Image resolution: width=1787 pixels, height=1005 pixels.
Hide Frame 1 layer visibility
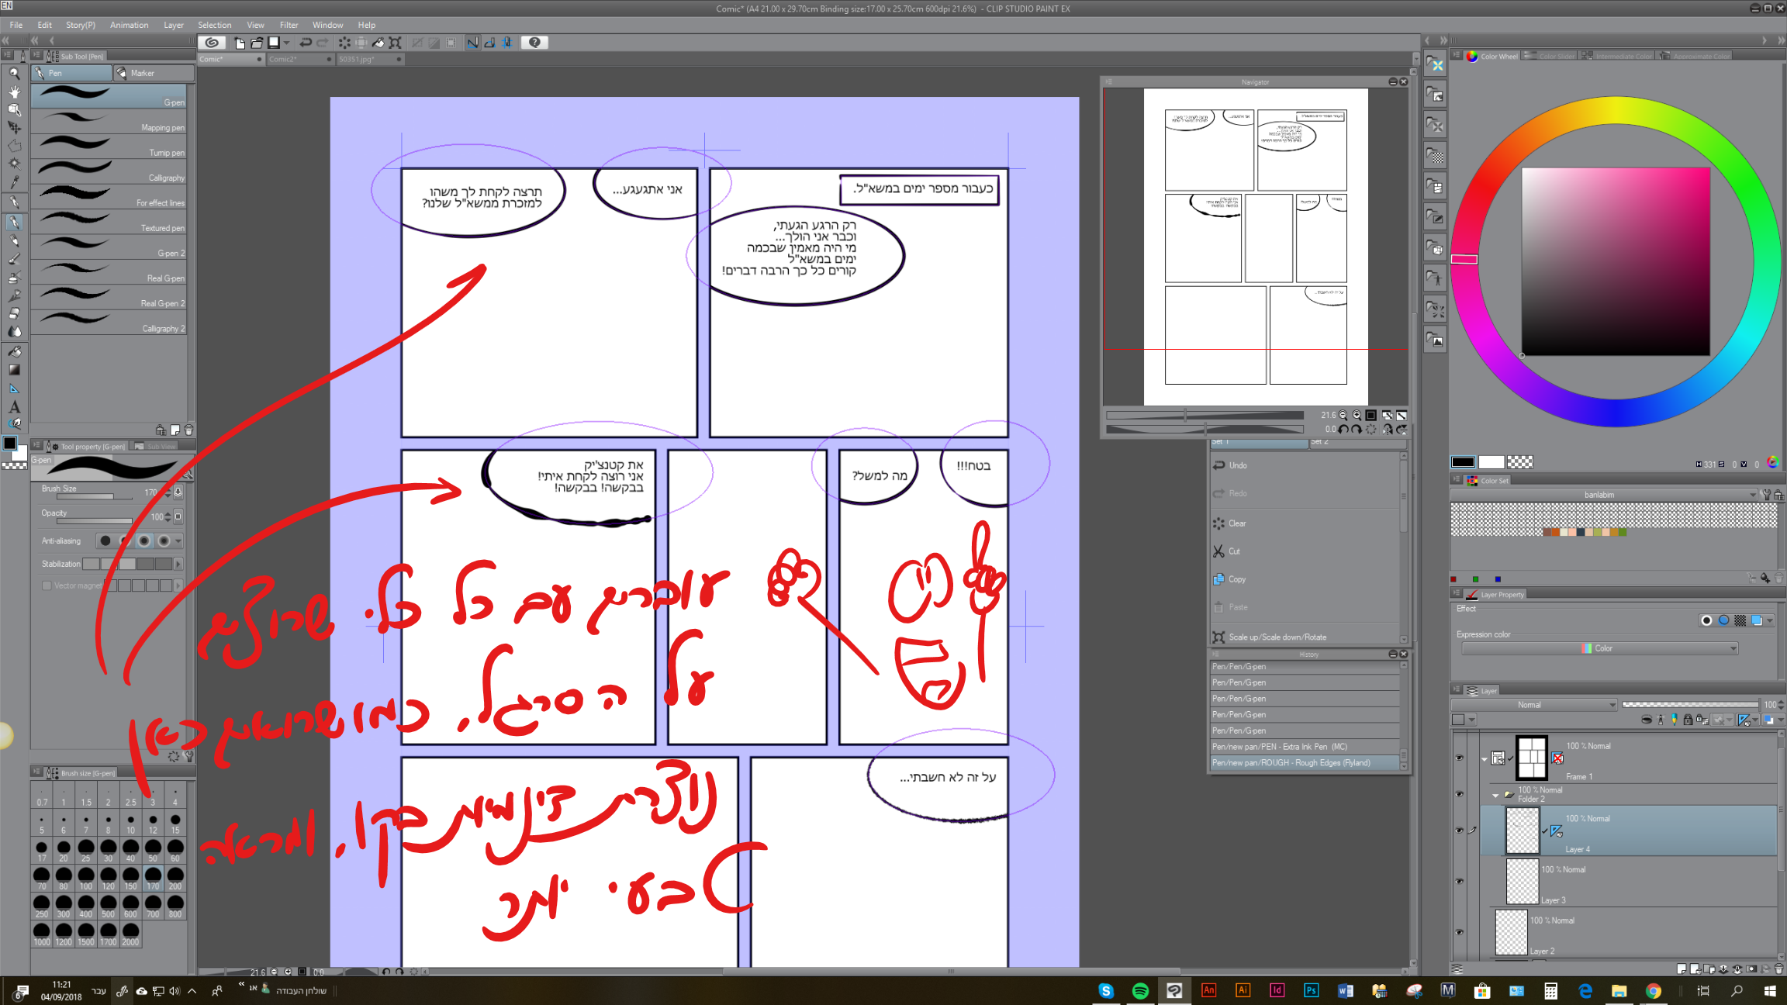click(1459, 758)
